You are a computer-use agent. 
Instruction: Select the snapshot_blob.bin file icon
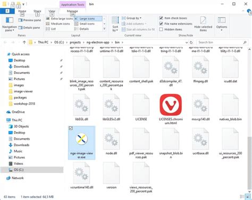click(x=171, y=139)
